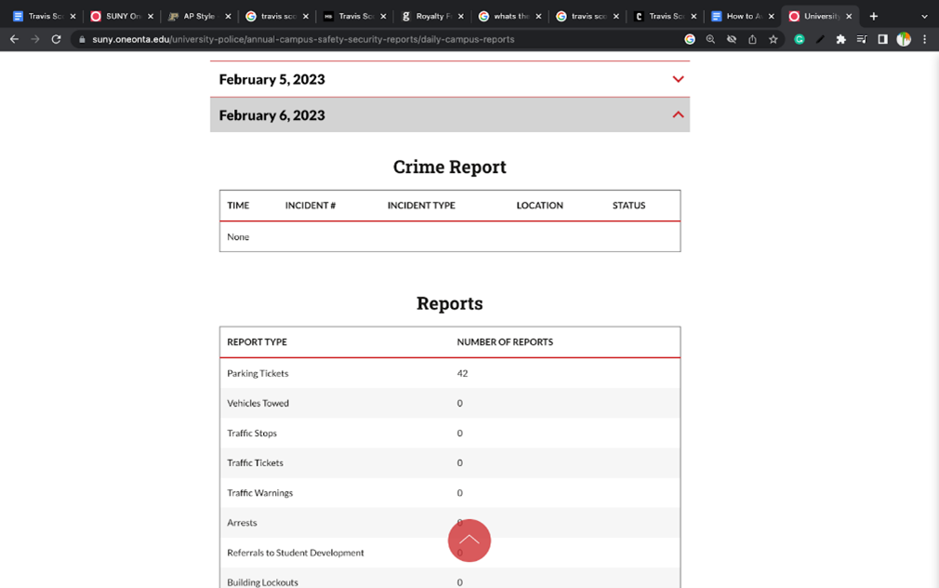Click the Google icon in address bar

point(690,40)
